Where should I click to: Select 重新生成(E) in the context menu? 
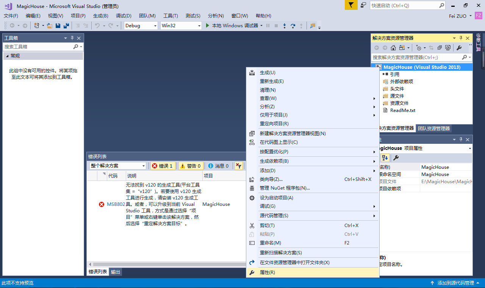click(x=313, y=81)
